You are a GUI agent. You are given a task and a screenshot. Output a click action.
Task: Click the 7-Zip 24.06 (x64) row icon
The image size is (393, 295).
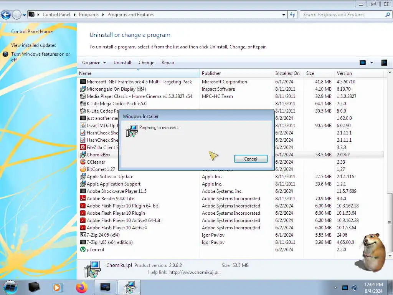pyautogui.click(x=83, y=235)
